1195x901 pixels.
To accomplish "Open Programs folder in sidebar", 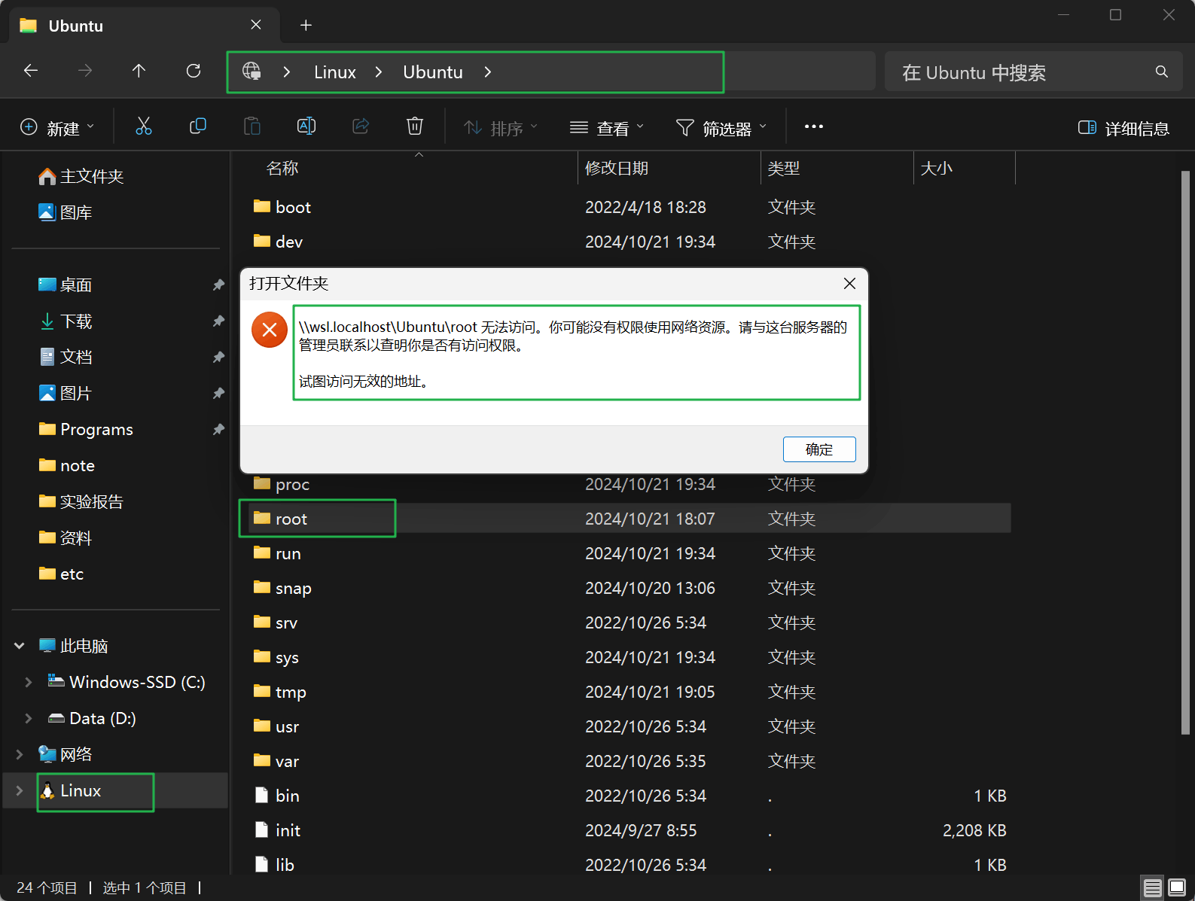I will (x=86, y=429).
